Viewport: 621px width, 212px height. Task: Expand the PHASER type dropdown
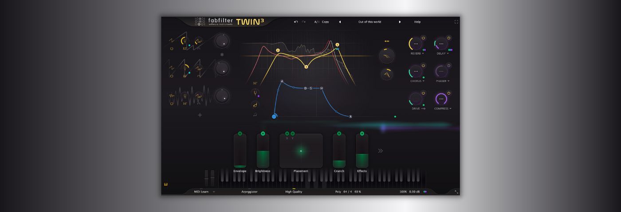pos(448,81)
